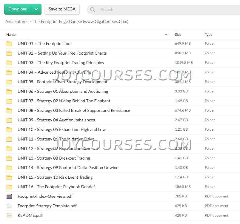The width and height of the screenshot is (240, 224).
Task: Select the Footprint-Strategy-Template.pdf file name
Action: click(x=47, y=206)
